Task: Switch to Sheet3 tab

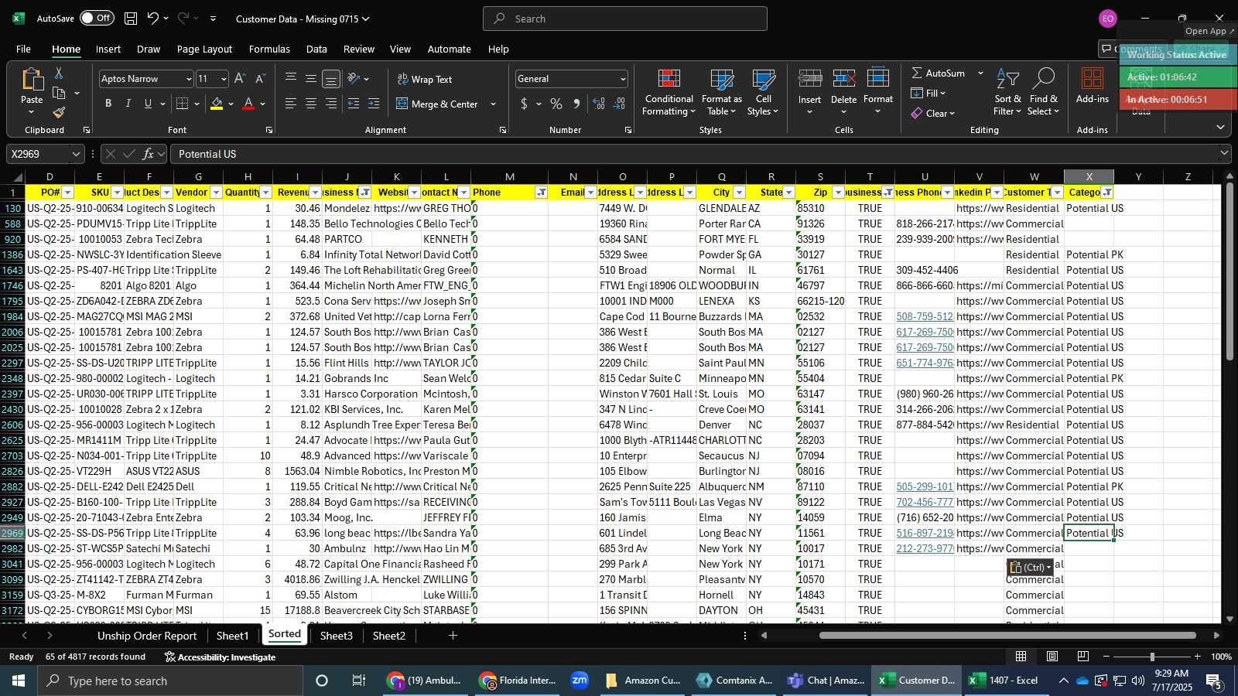Action: (x=336, y=636)
